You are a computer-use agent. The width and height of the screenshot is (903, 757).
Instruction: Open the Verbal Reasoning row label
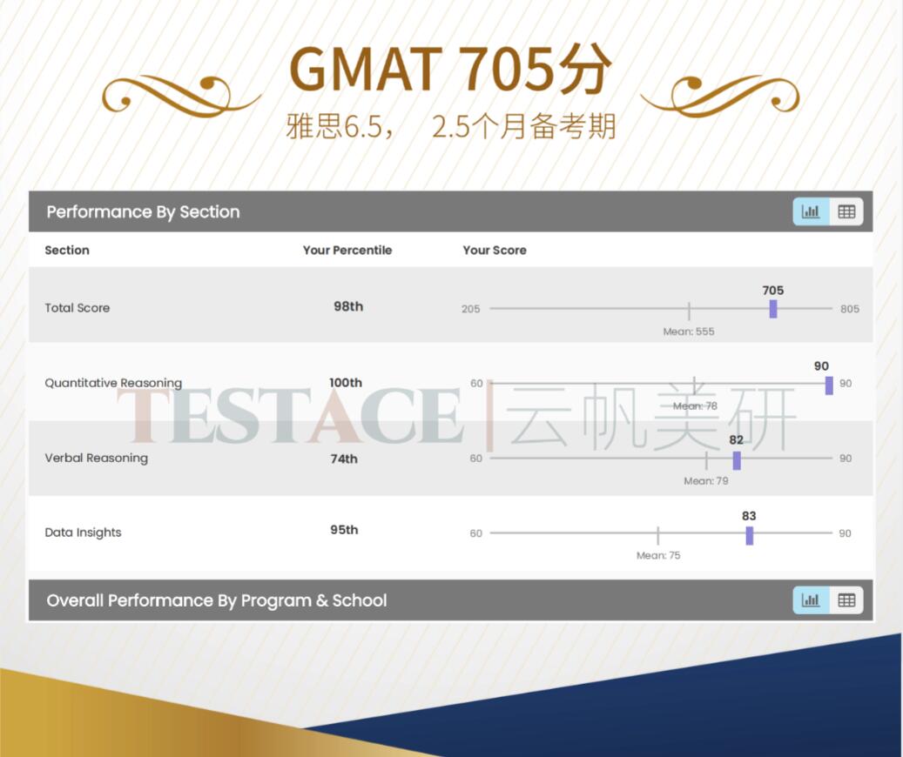[97, 459]
